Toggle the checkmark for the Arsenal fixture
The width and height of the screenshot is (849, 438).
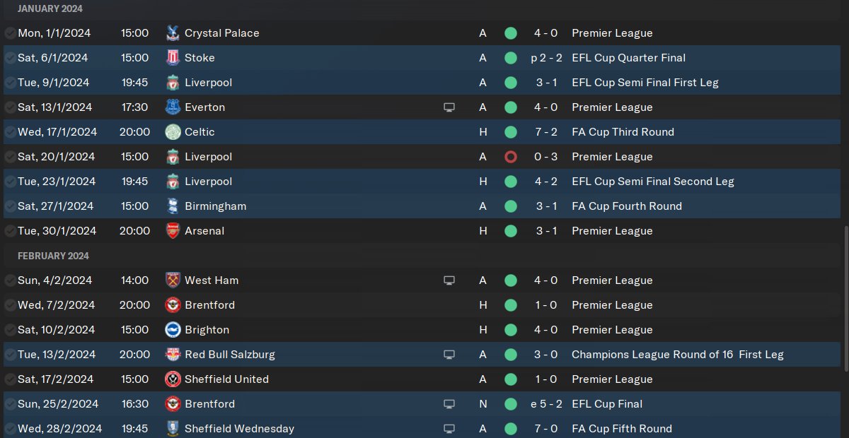click(x=10, y=231)
